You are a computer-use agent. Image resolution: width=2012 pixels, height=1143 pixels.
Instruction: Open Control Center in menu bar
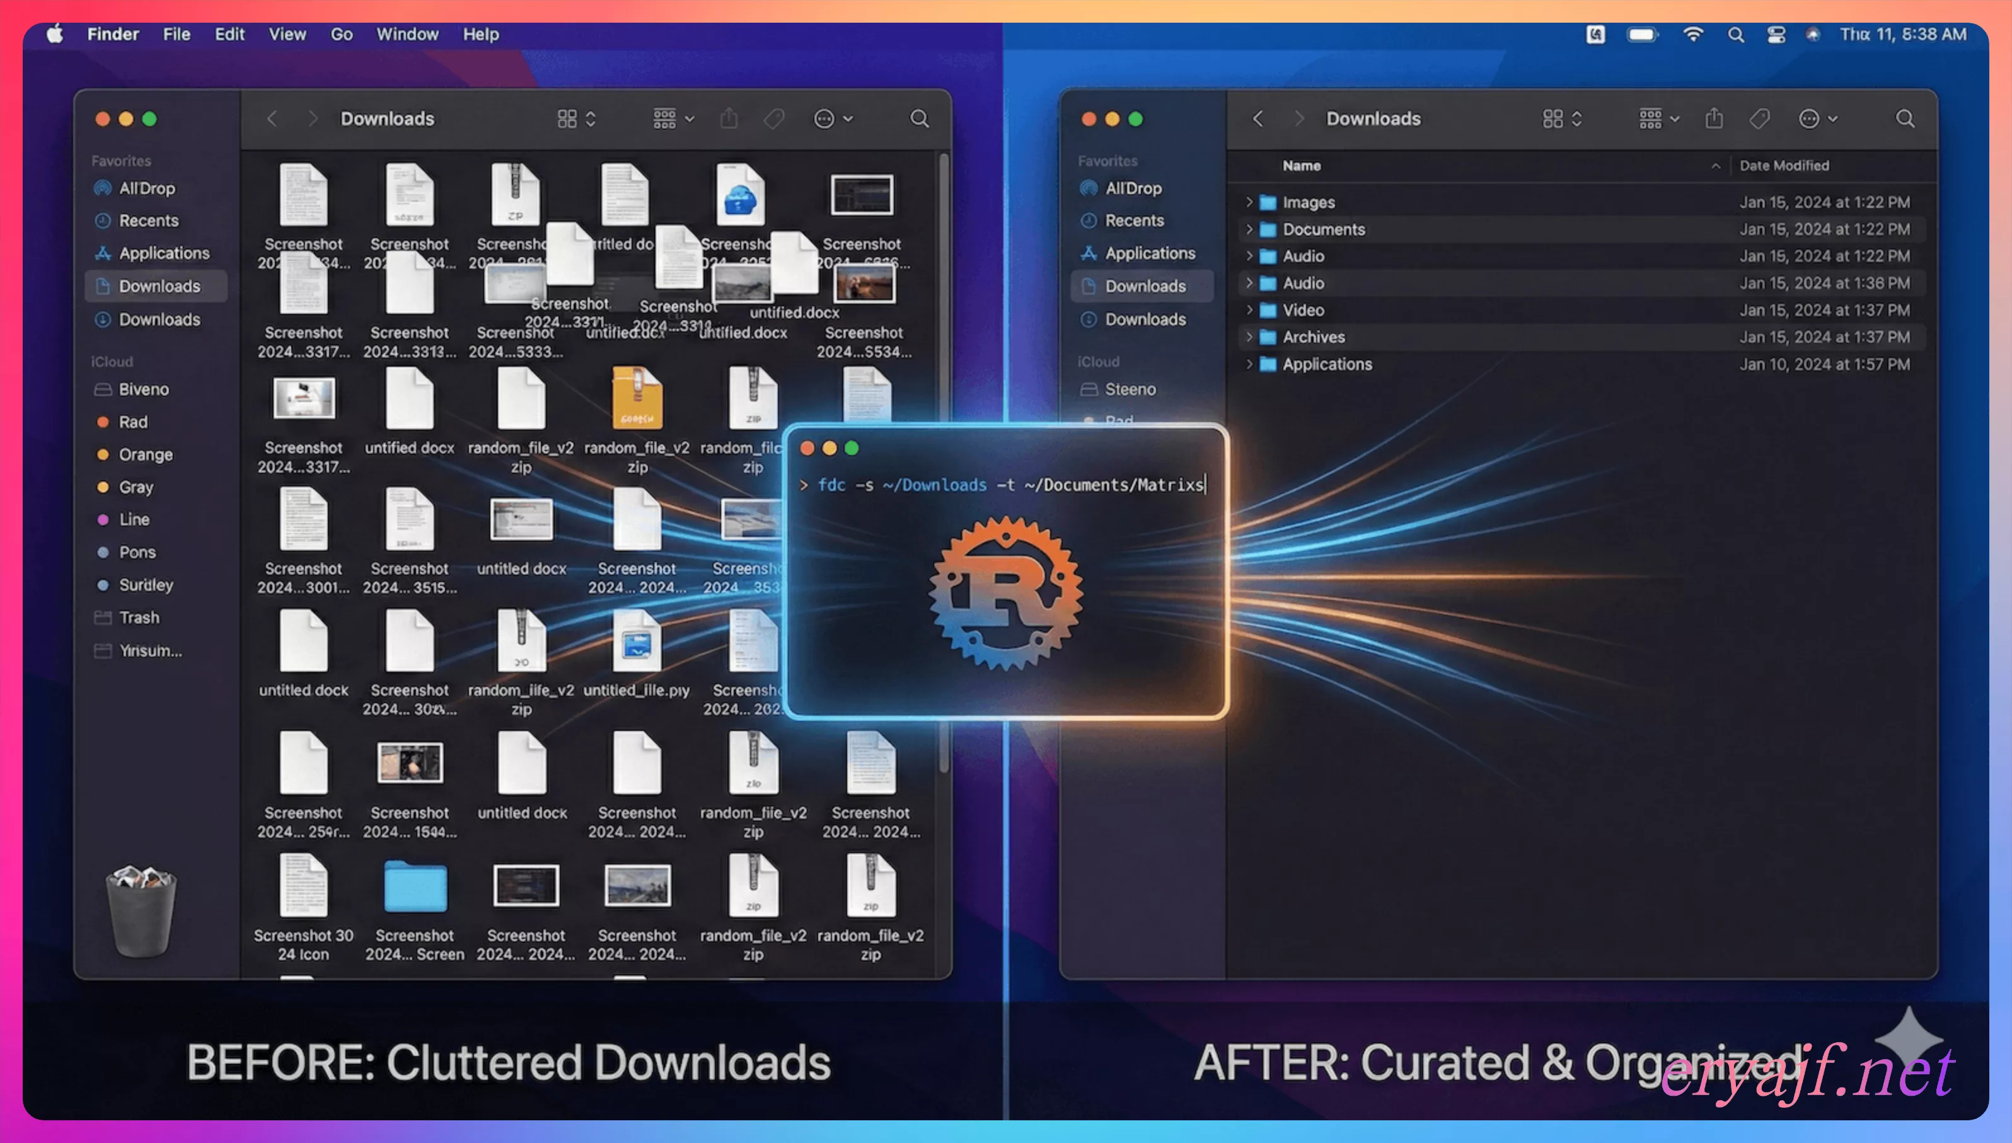pos(1776,35)
